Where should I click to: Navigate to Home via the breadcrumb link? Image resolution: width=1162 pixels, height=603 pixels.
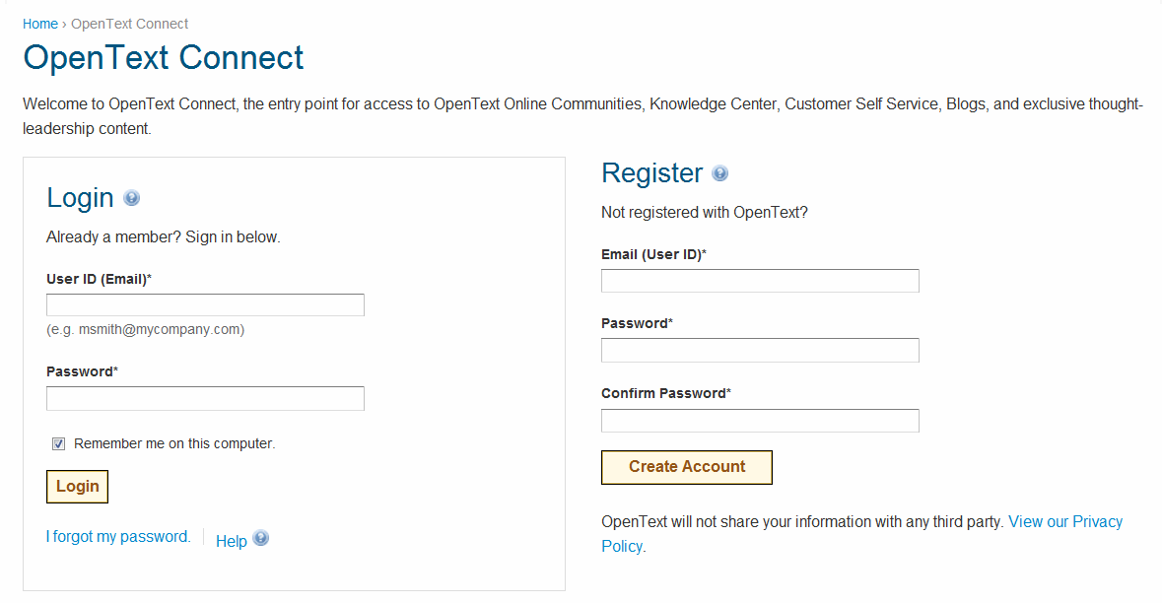pyautogui.click(x=39, y=23)
